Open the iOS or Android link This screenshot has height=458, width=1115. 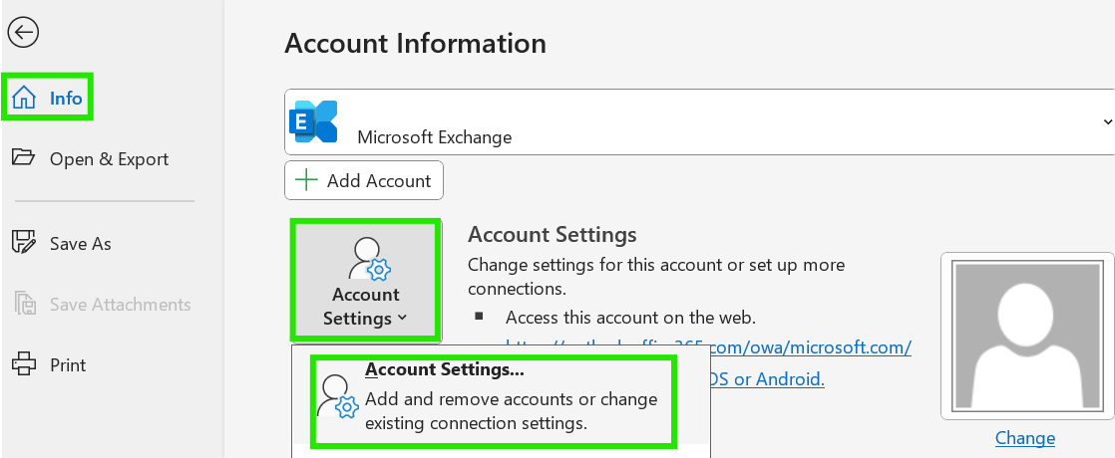(766, 379)
